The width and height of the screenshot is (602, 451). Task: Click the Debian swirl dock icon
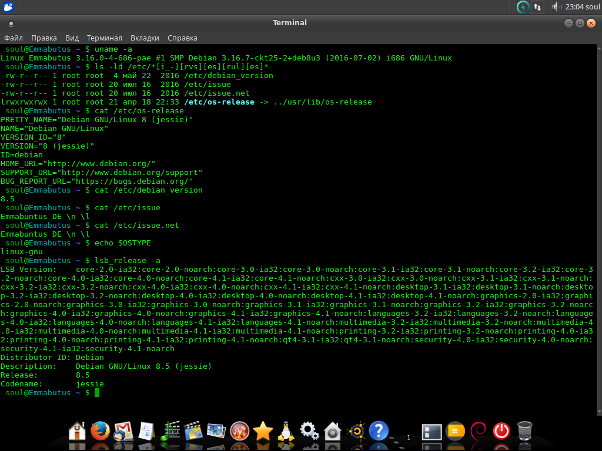(x=479, y=431)
